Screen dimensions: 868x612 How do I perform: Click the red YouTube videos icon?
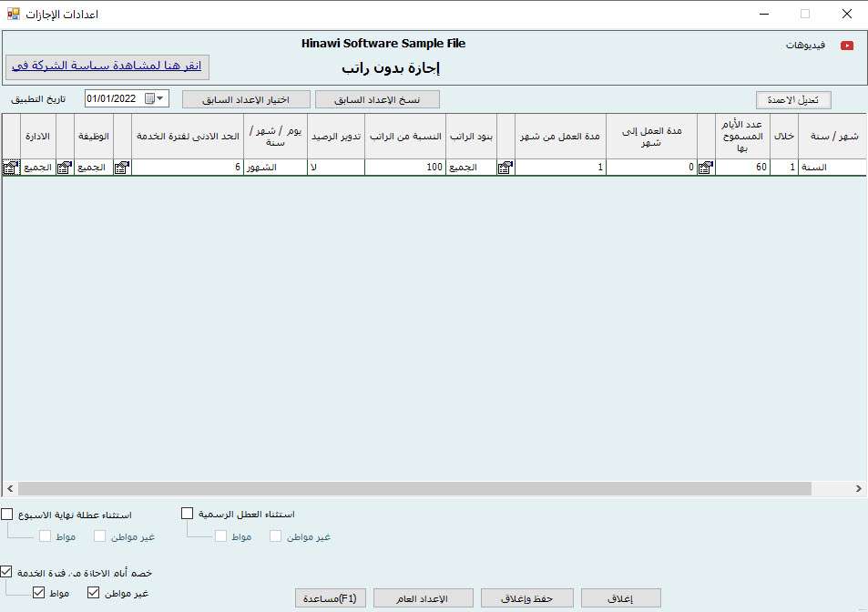[x=847, y=46]
